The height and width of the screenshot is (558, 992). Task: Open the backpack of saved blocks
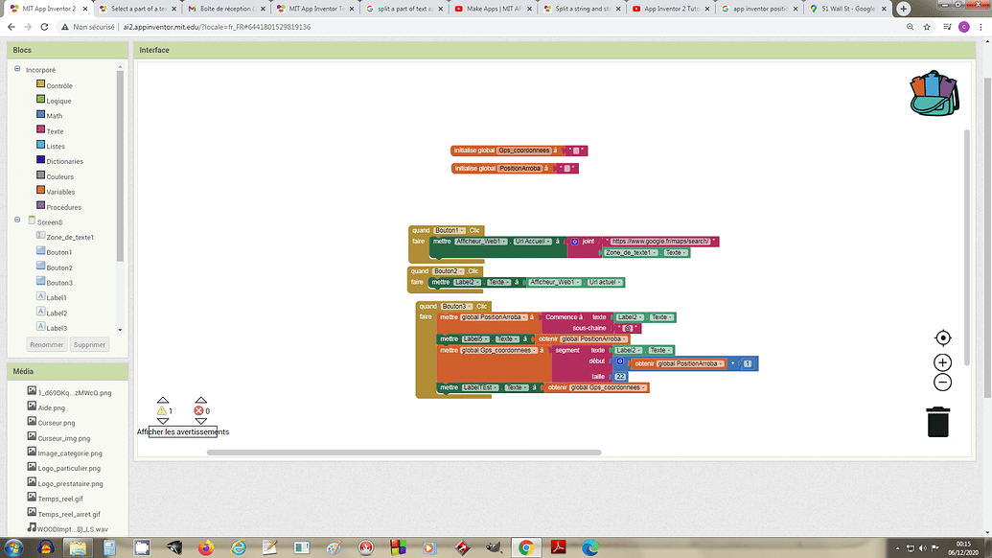tap(933, 95)
